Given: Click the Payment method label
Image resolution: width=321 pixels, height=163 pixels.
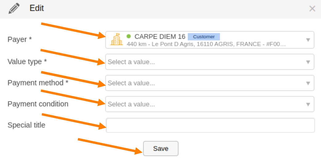Looking at the screenshot, I should (x=38, y=83).
